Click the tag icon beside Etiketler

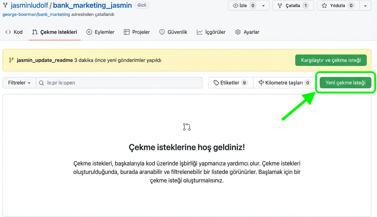216,82
